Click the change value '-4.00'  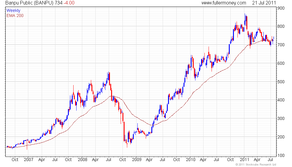click(x=69, y=3)
